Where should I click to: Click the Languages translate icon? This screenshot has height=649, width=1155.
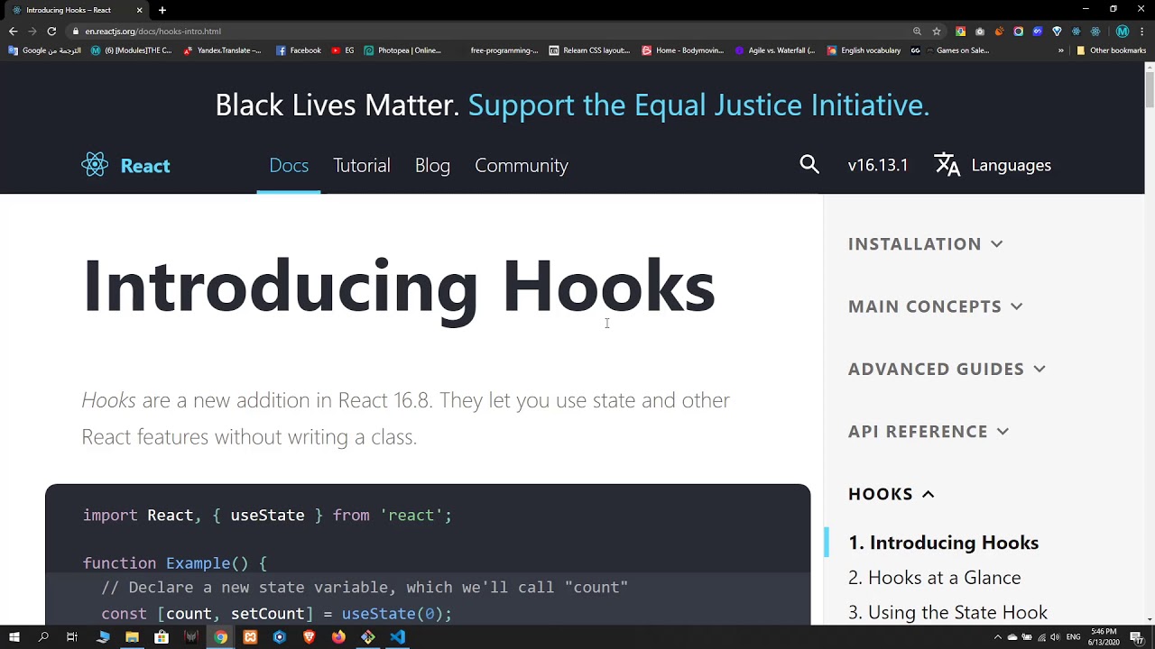(x=947, y=164)
